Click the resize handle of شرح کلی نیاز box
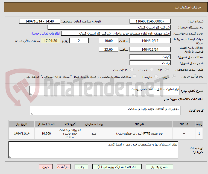The width and height of the screenshot is (208, 174). (x=31, y=94)
